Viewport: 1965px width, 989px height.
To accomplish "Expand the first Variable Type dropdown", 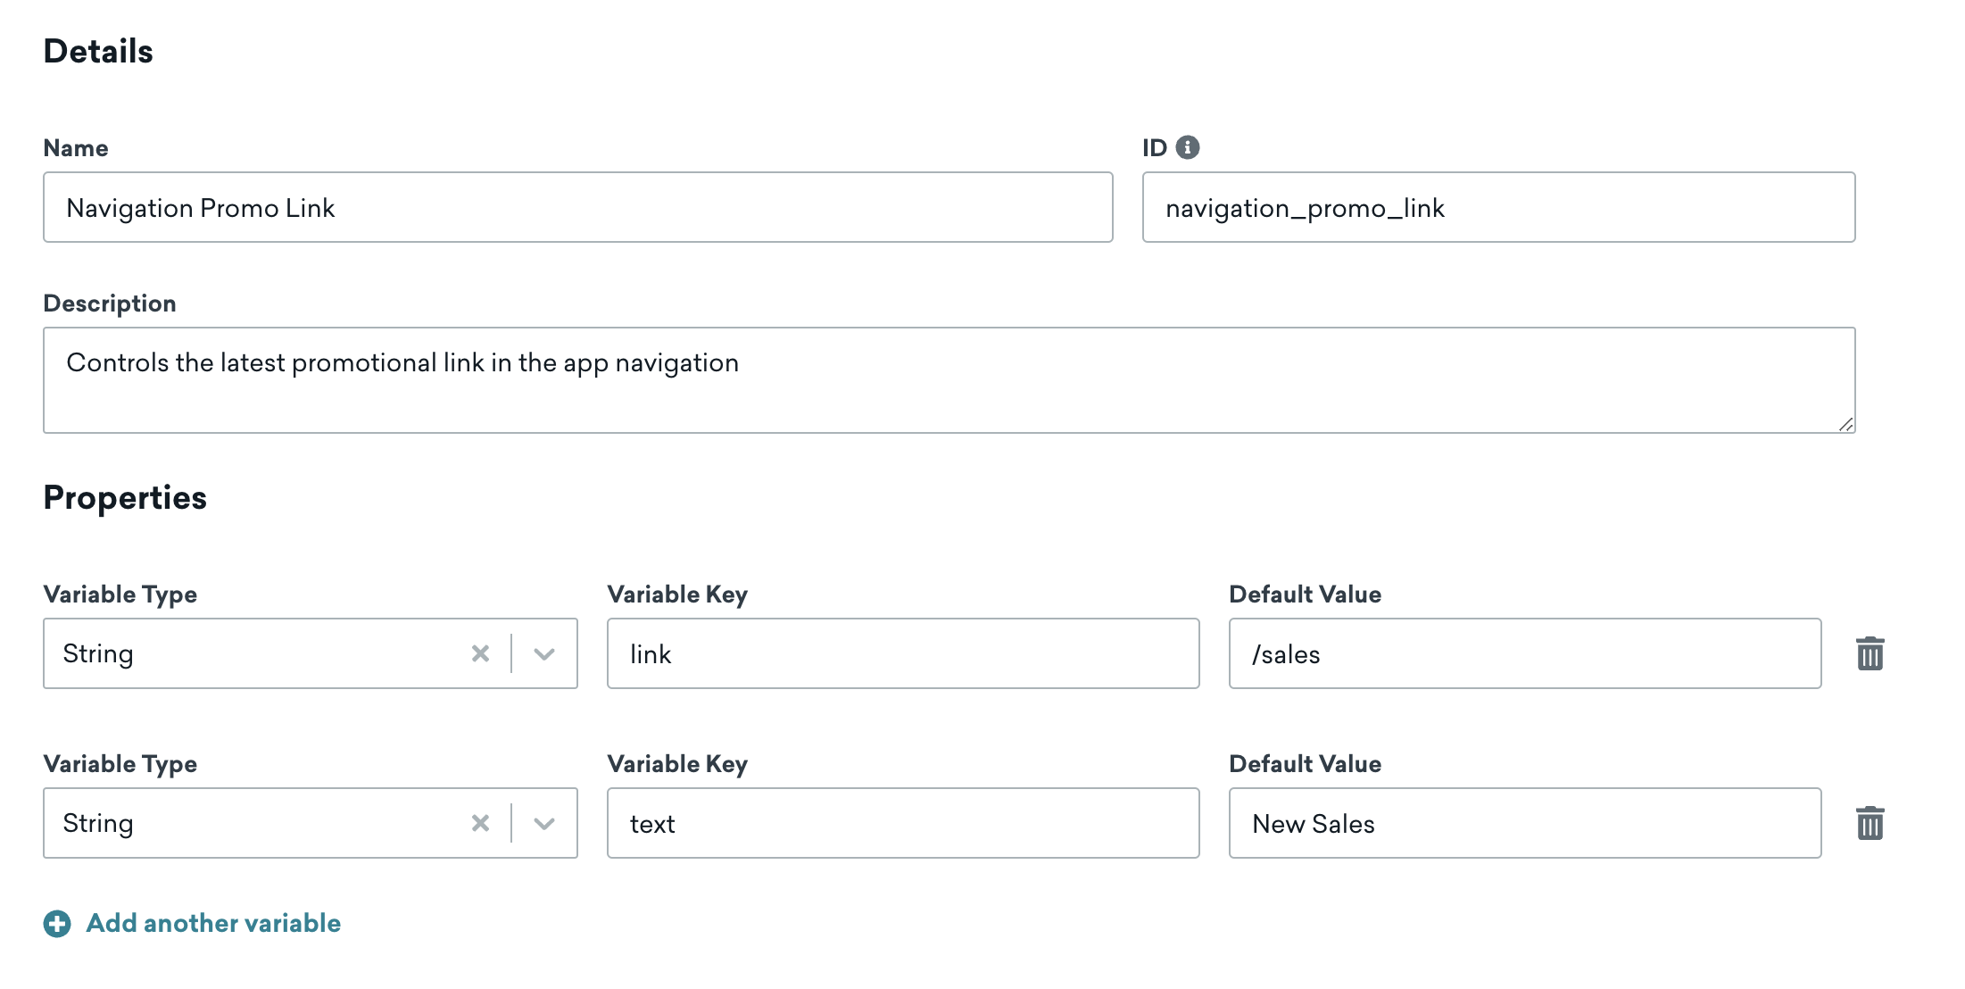I will (544, 653).
